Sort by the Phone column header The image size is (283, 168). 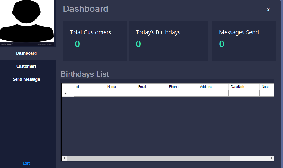tap(182, 87)
